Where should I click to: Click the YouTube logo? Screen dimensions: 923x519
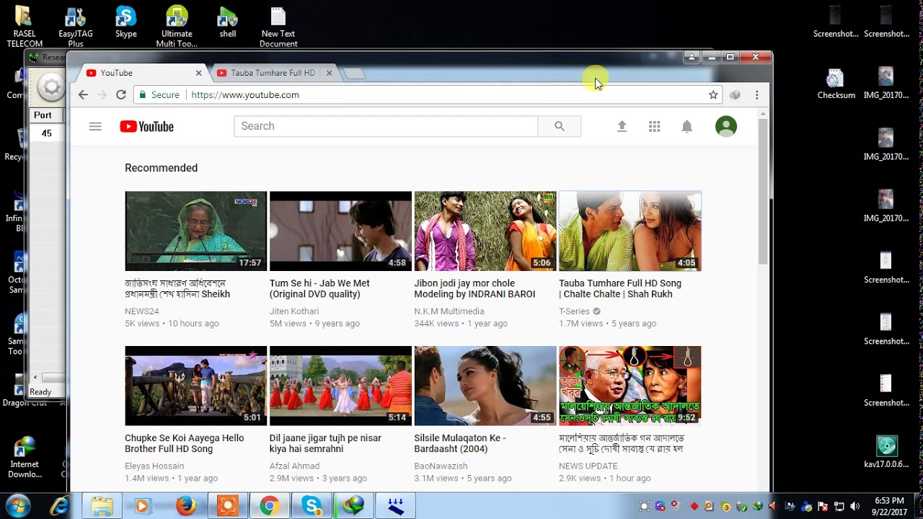tap(146, 127)
